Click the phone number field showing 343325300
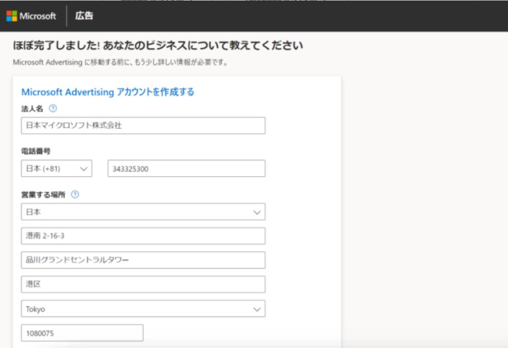Screen dimensions: 508x348 pos(186,169)
